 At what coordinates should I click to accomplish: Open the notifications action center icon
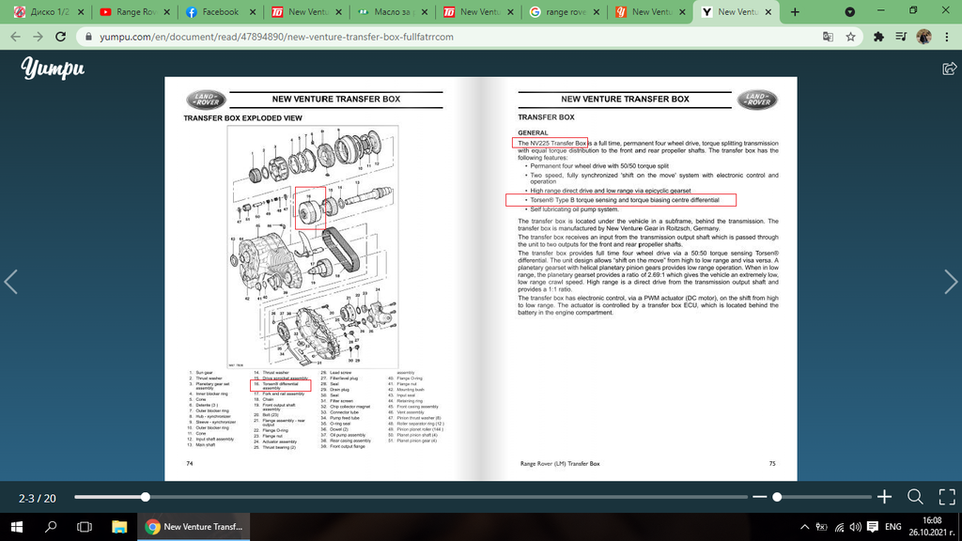click(873, 527)
